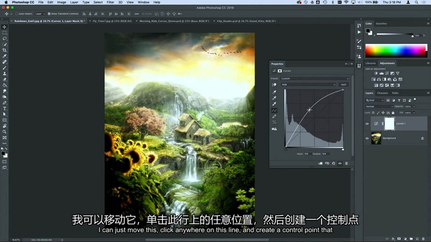Select the Crop tool

(x=4, y=50)
